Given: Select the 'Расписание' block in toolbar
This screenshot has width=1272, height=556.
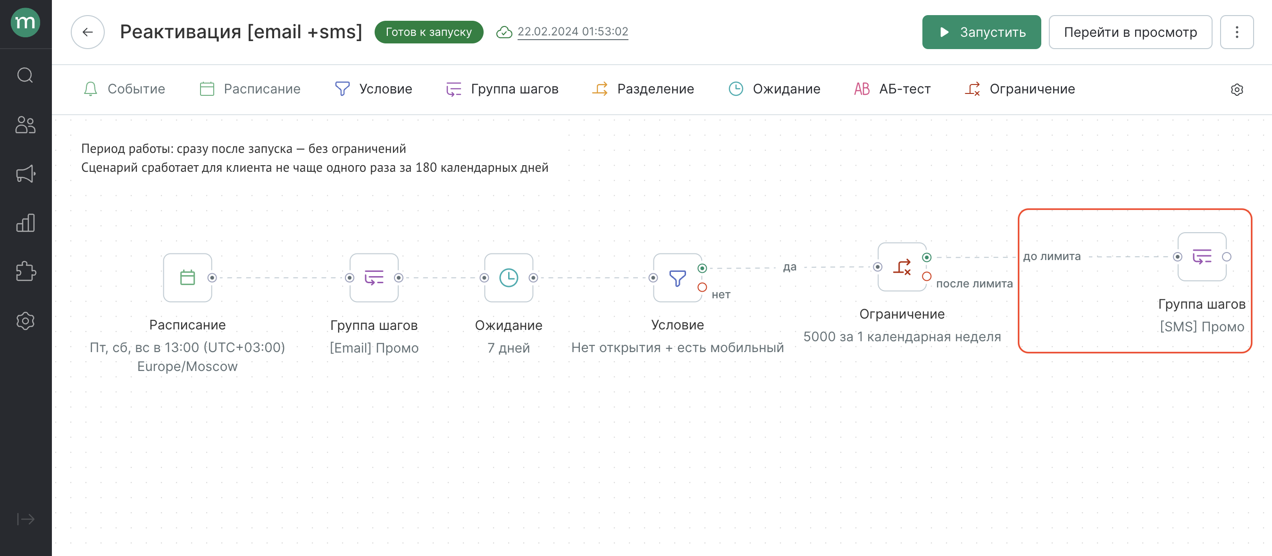Looking at the screenshot, I should (x=250, y=89).
